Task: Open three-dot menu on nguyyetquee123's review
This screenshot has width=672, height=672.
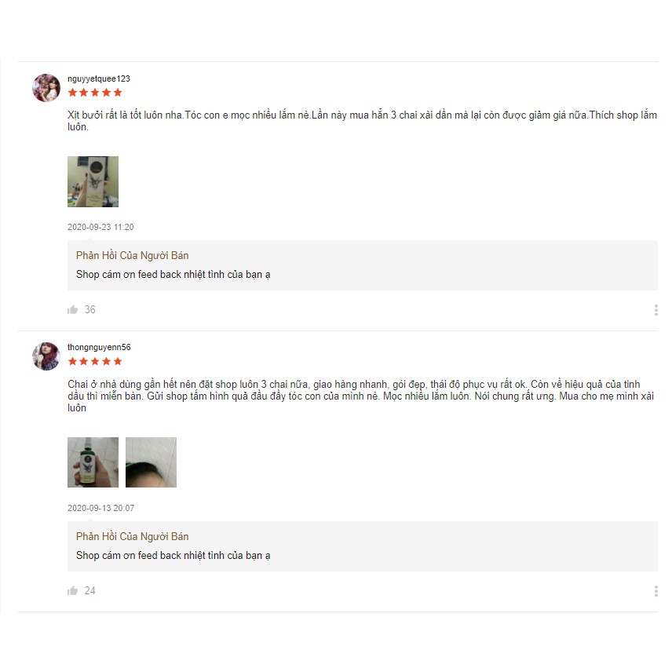Action: click(656, 310)
